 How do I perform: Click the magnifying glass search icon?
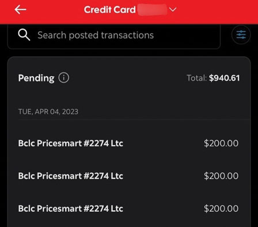click(x=24, y=35)
